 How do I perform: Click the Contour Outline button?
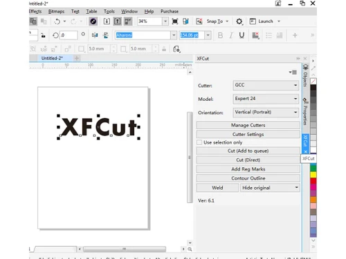[248, 178]
